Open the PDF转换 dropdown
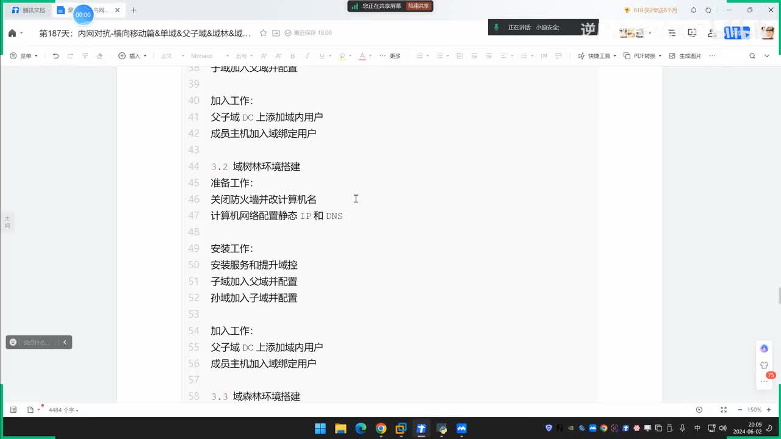The image size is (781, 439). pyautogui.click(x=642, y=55)
